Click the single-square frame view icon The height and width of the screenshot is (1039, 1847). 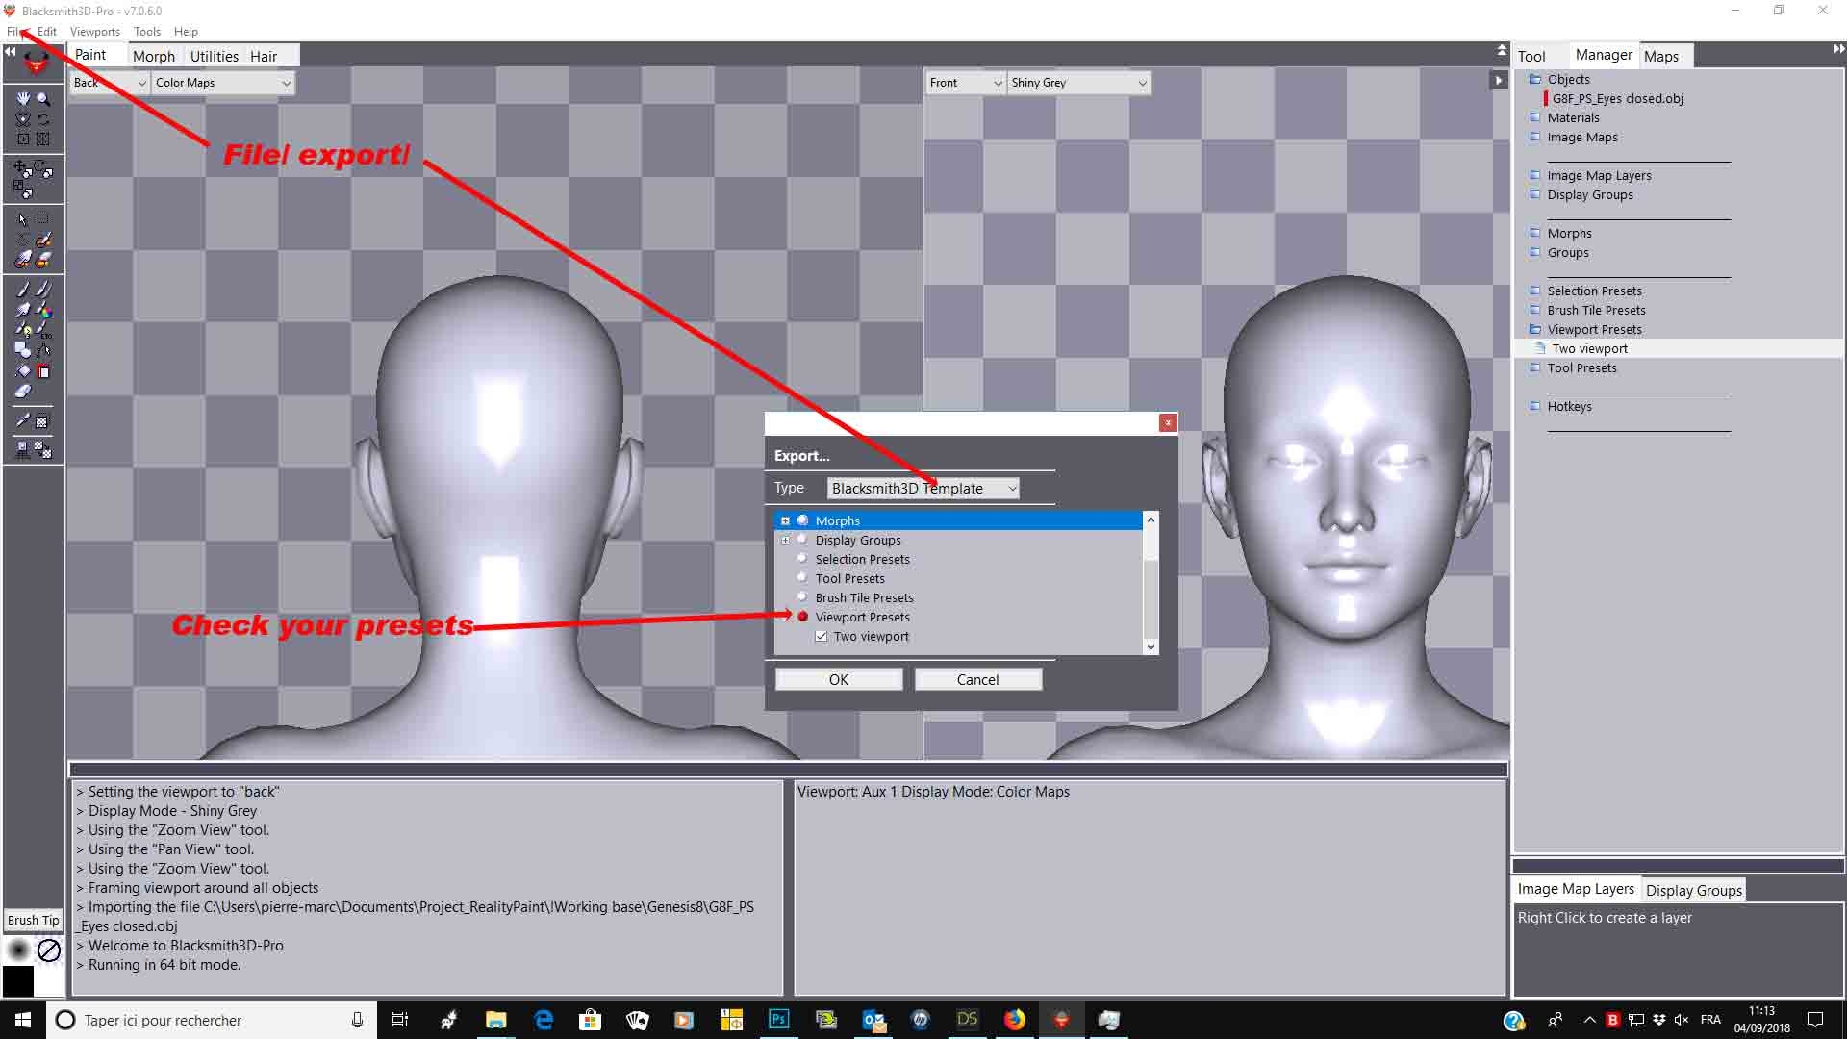[23, 139]
